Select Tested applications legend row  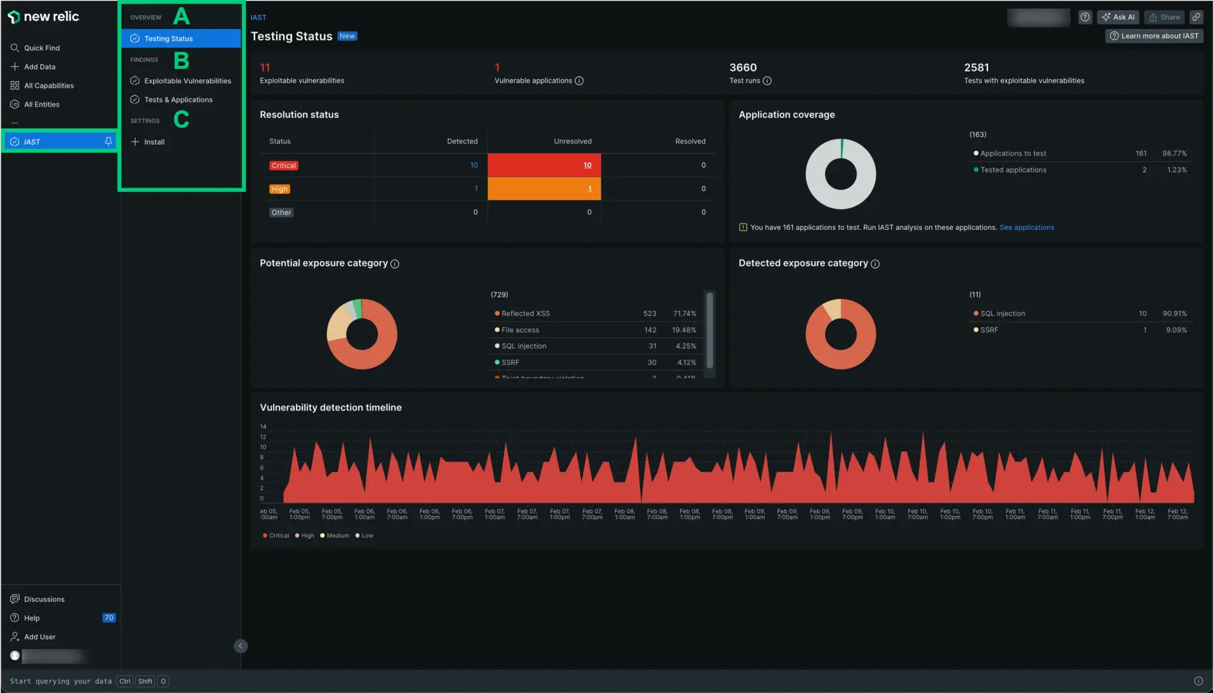pos(1079,170)
